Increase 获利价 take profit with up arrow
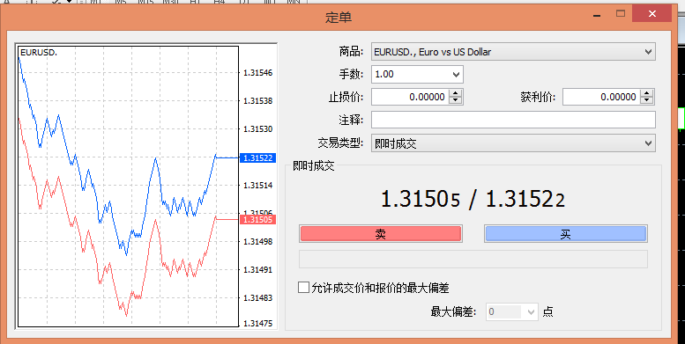Viewport: 685px width, 344px height. tap(647, 93)
